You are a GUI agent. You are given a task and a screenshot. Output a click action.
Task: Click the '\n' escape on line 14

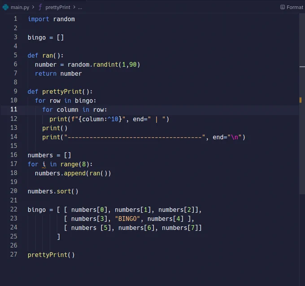pyautogui.click(x=235, y=137)
